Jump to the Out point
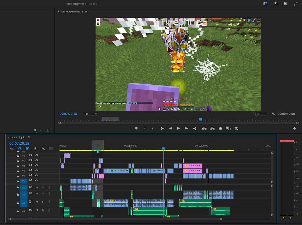 pos(194,128)
